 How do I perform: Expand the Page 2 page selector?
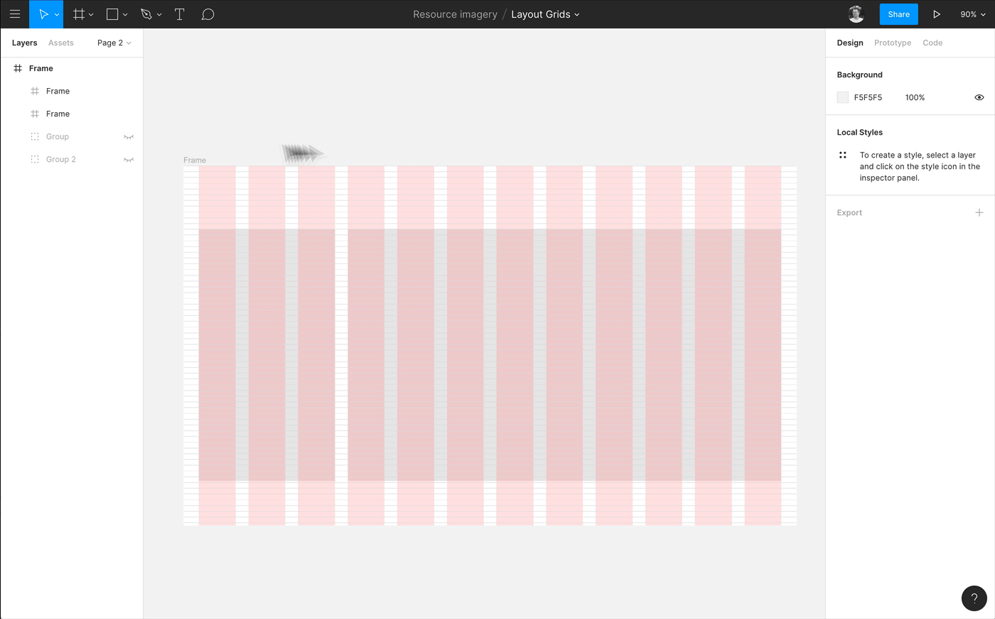click(x=114, y=43)
